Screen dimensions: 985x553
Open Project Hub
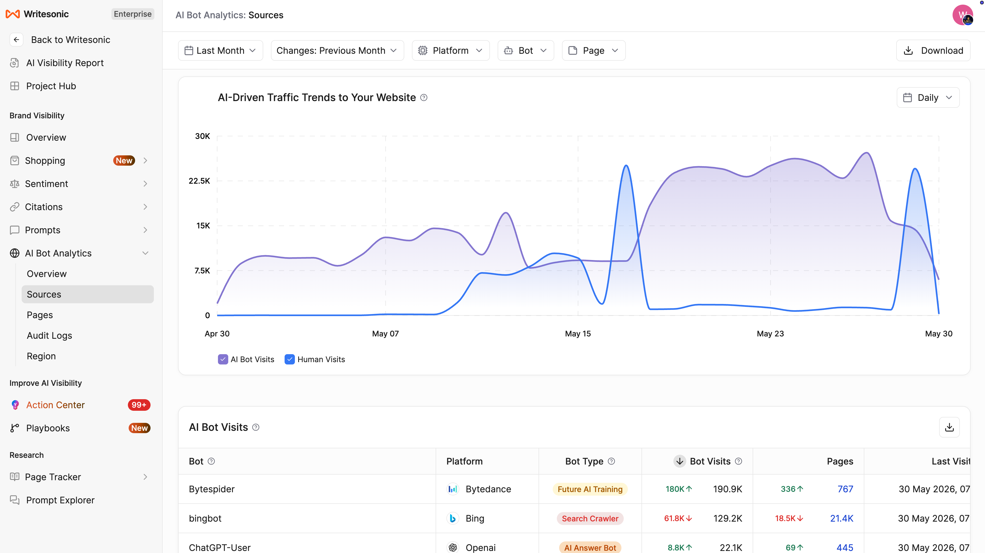[x=51, y=86]
